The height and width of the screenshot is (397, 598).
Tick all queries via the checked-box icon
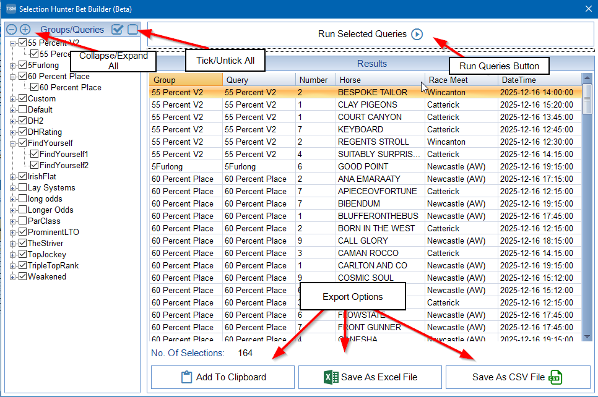point(117,28)
